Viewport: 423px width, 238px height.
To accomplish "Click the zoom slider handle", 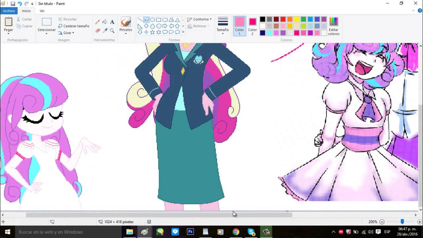I will [402, 222].
